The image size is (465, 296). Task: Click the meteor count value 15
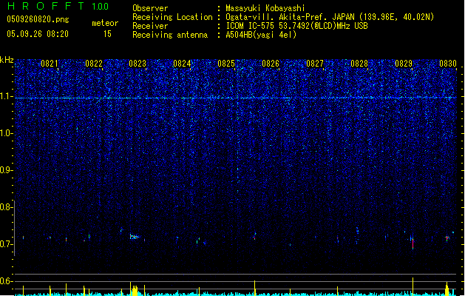pyautogui.click(x=107, y=34)
